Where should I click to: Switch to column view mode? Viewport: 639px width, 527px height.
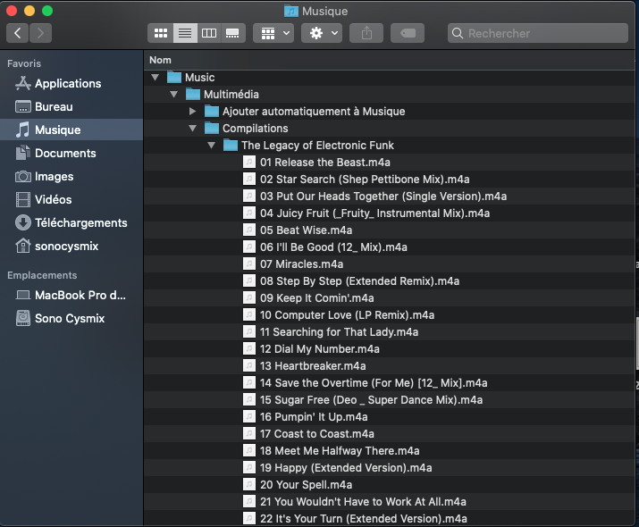[x=208, y=33]
